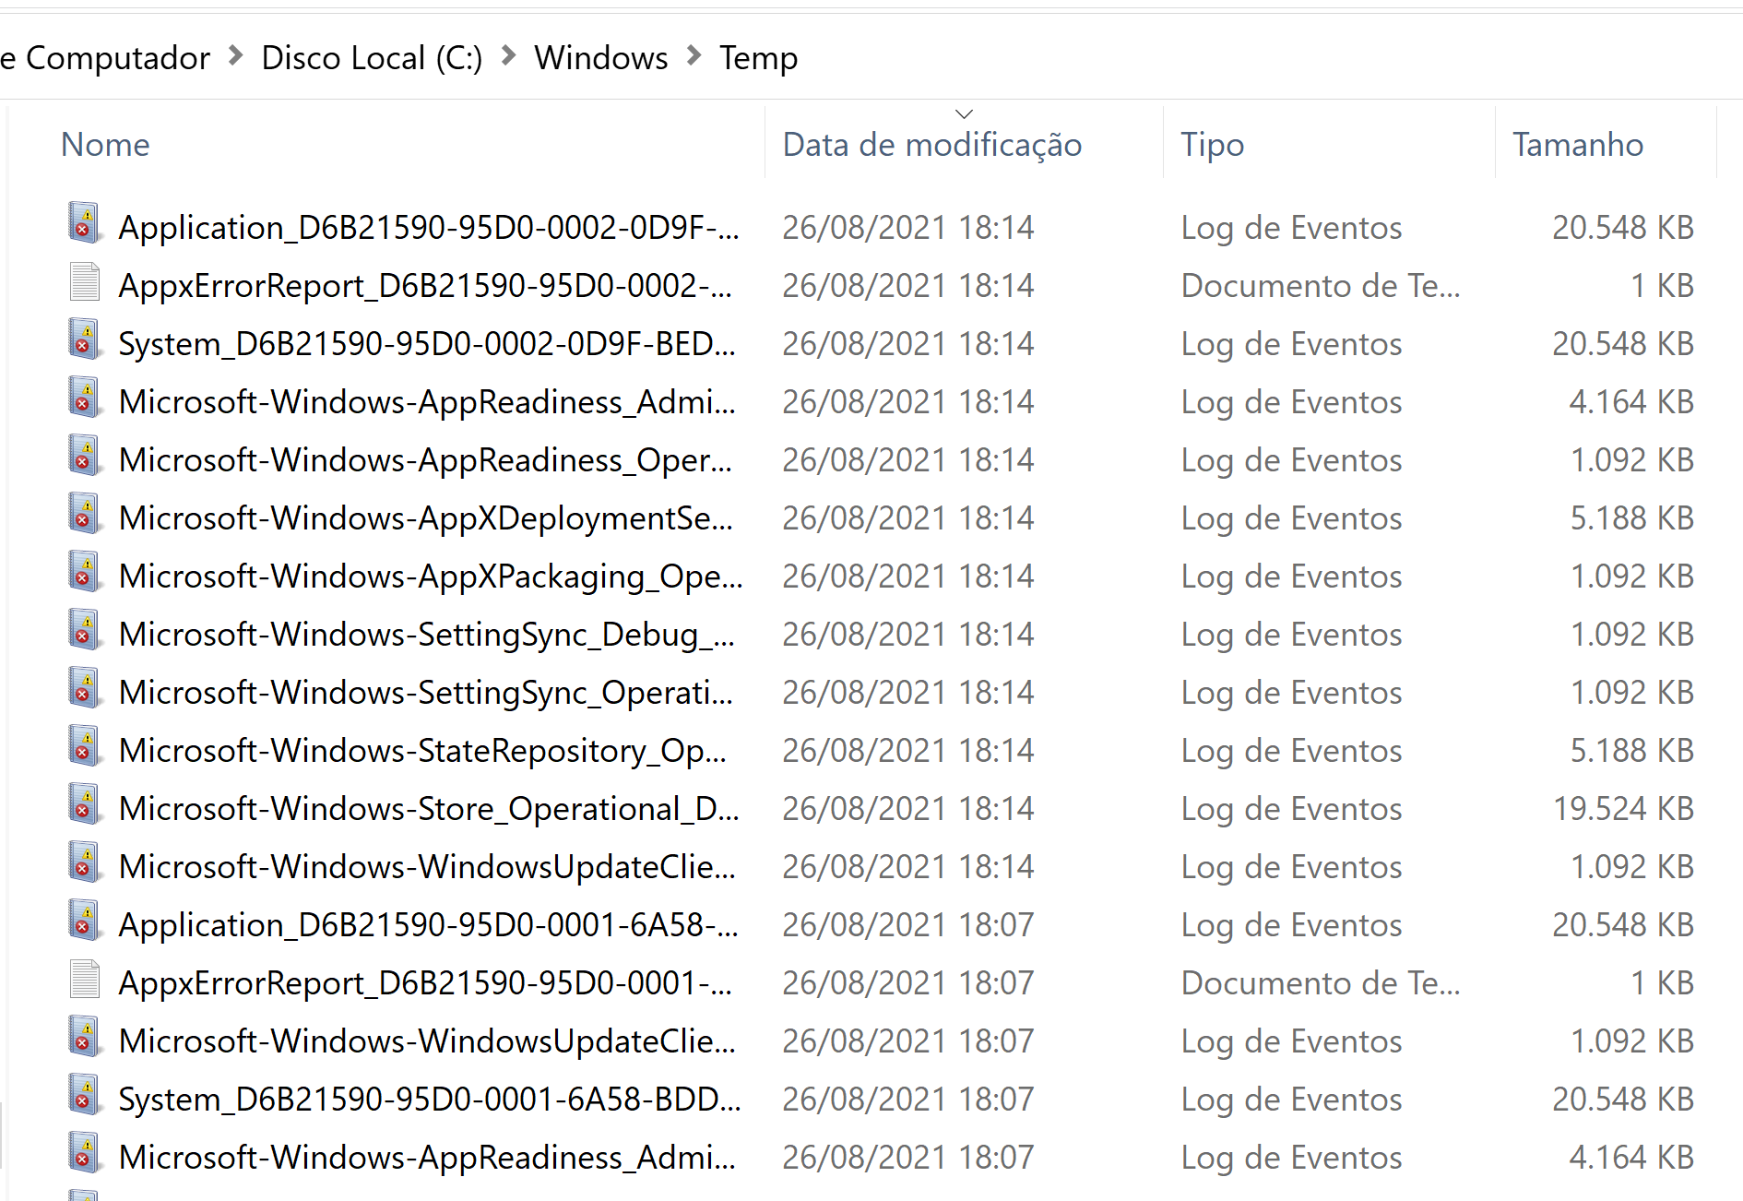Expand chevron between Computador and Disco Local
The height and width of the screenshot is (1201, 1743).
click(236, 56)
